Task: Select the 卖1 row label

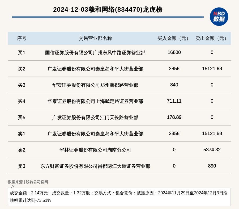Action: click(22, 133)
